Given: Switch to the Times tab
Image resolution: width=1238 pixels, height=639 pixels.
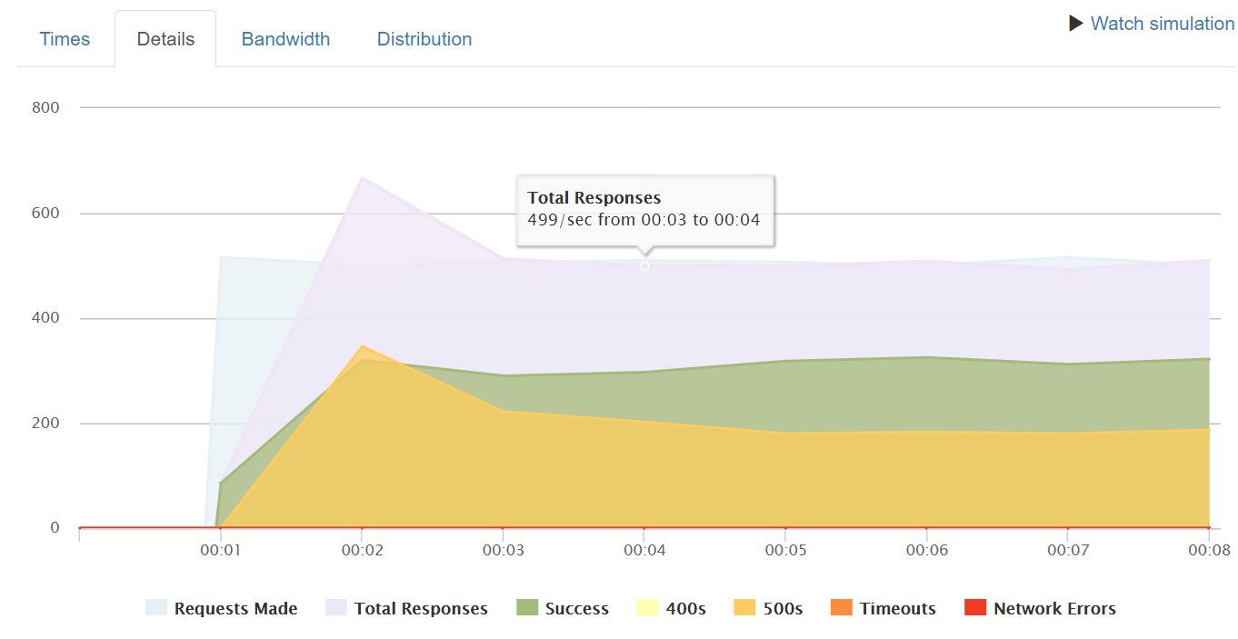Looking at the screenshot, I should (65, 39).
